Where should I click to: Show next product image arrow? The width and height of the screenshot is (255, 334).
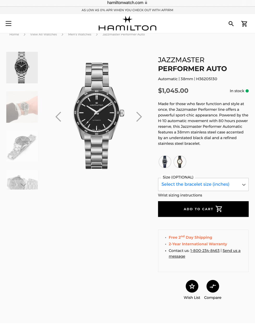coord(139,117)
